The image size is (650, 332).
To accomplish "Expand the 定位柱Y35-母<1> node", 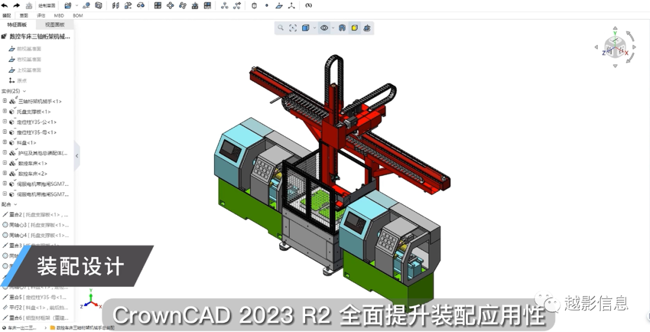I will (5, 132).
